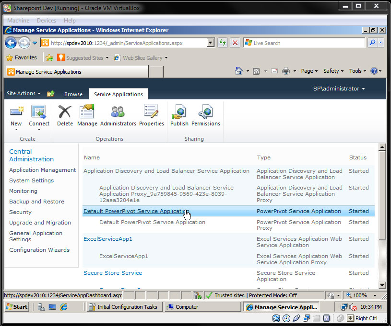Click the page scrollbar down arrow

pos(382,285)
